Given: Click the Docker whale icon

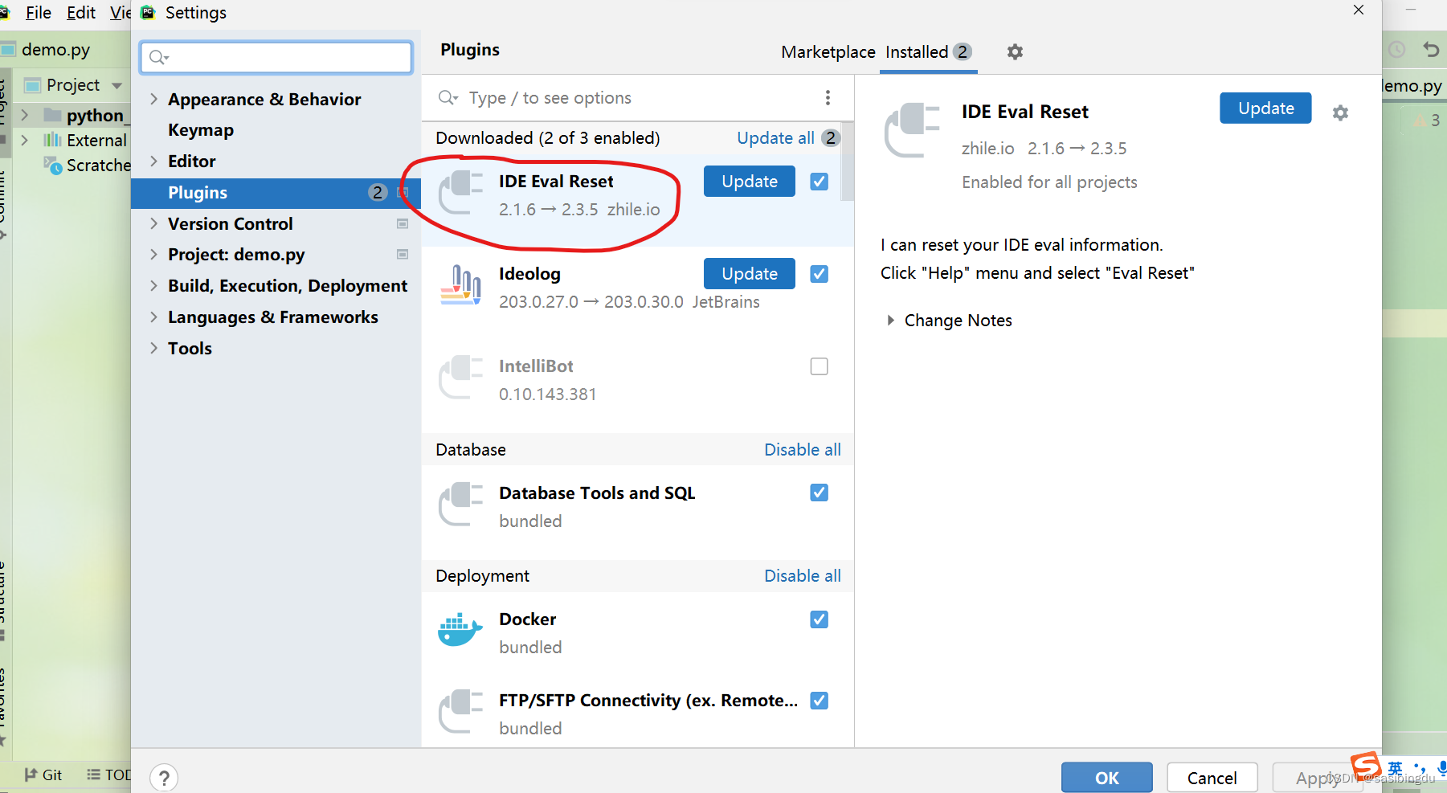Looking at the screenshot, I should click(x=460, y=631).
